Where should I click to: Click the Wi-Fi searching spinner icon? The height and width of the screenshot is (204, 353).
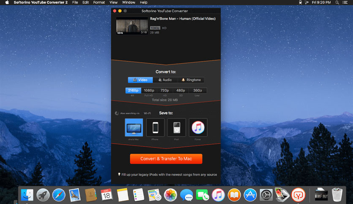[x=117, y=113]
